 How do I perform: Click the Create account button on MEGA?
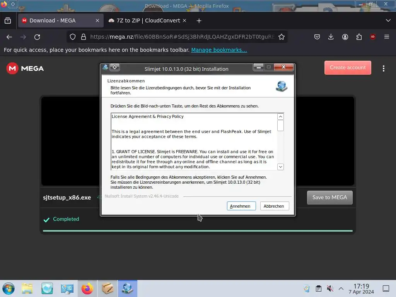(x=348, y=68)
